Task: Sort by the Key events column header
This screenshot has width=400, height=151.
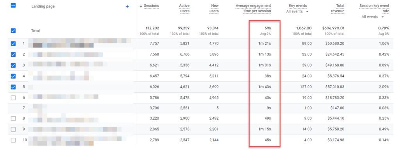Action: tap(298, 5)
